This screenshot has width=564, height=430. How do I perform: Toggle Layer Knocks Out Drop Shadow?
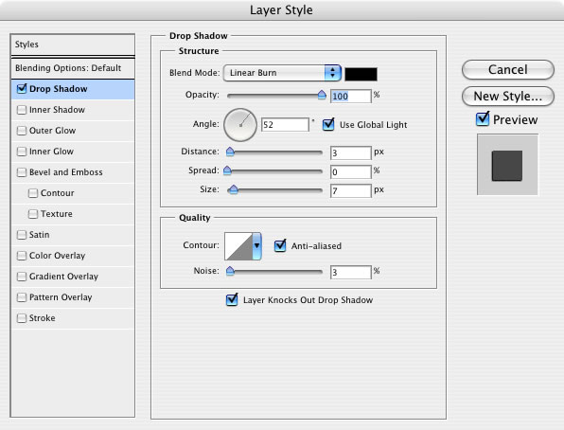click(x=232, y=299)
